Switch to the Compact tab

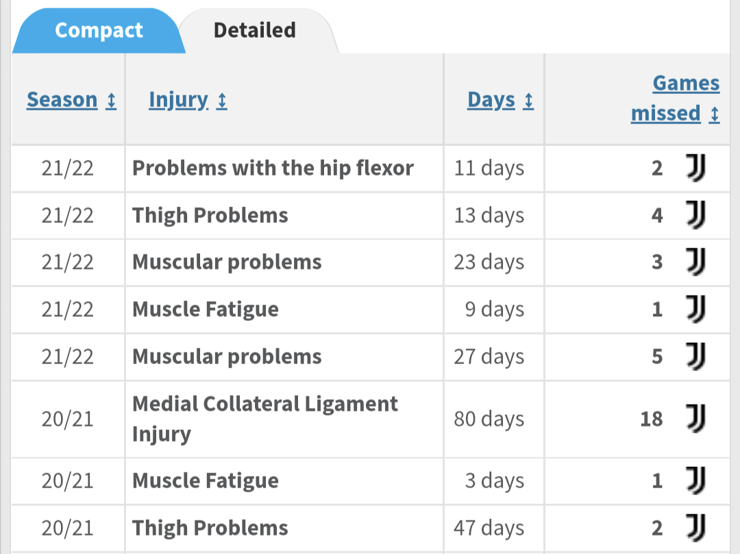tap(99, 31)
